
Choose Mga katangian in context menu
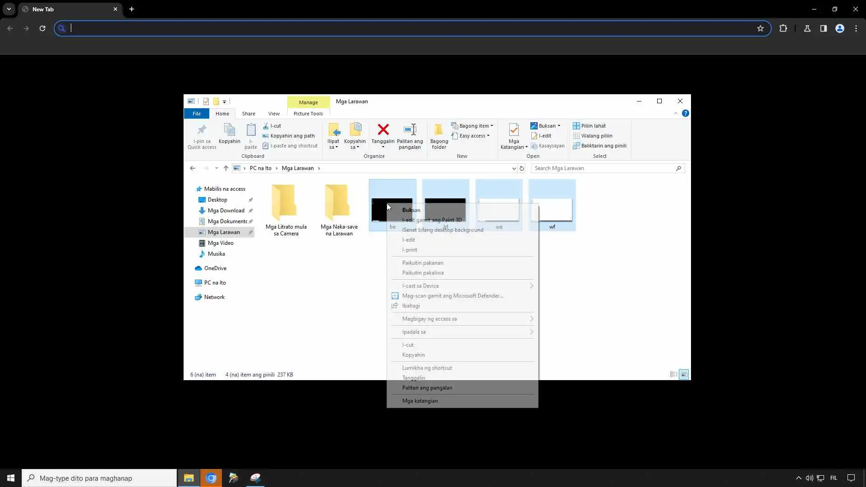tap(419, 401)
